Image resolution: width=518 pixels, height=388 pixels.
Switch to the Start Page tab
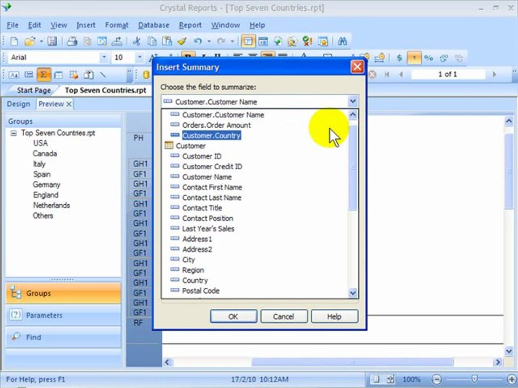click(x=33, y=91)
